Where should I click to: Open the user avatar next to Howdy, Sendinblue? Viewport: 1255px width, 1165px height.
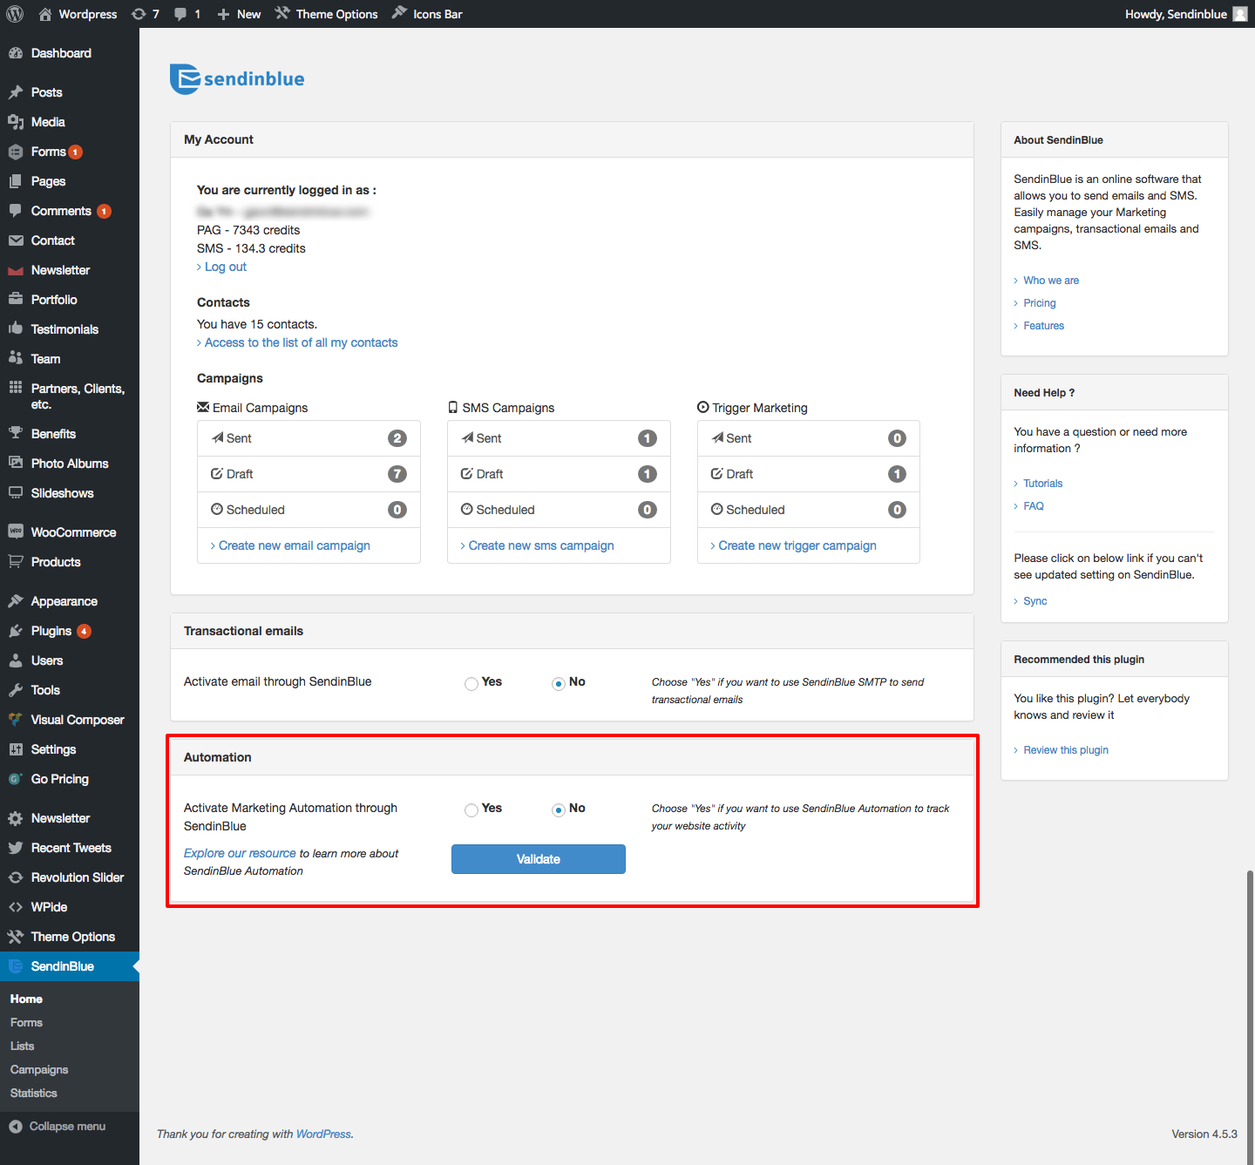coord(1240,14)
